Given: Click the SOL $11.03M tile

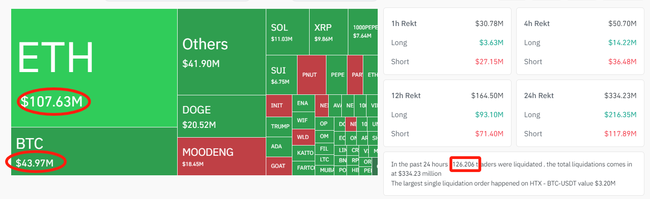Looking at the screenshot, I should [287, 32].
